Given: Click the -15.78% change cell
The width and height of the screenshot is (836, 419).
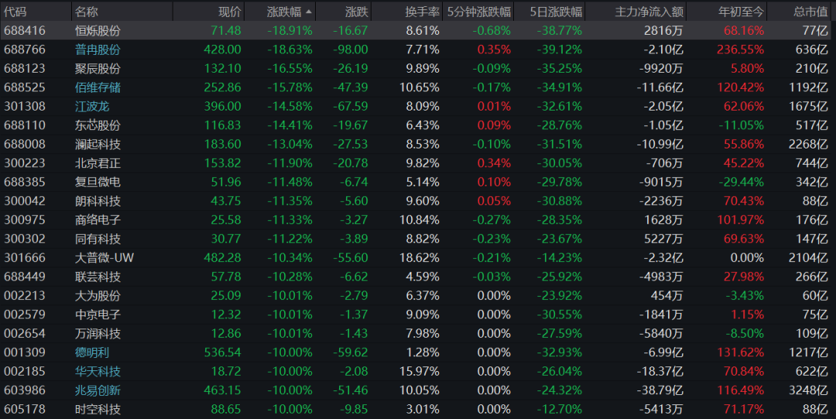Looking at the screenshot, I should (x=290, y=87).
